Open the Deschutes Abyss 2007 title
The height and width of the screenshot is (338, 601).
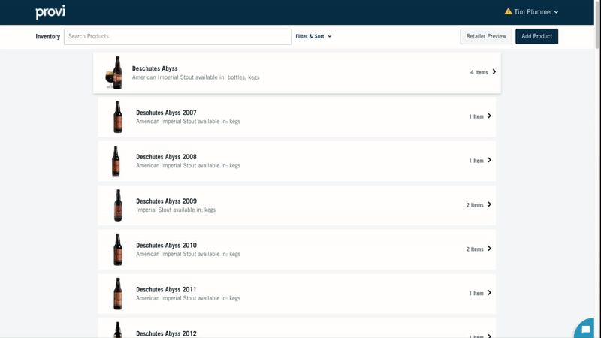pos(166,113)
